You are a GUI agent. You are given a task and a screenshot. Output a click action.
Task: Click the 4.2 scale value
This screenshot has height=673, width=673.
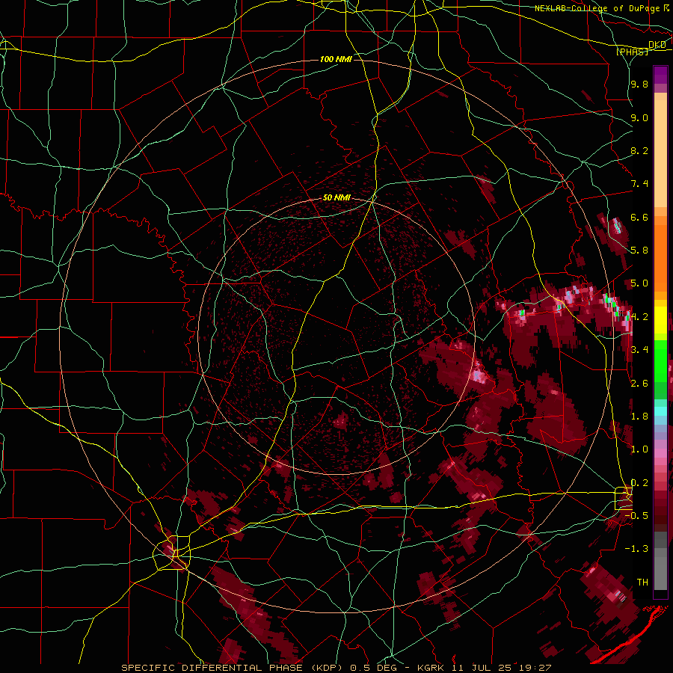coord(639,316)
